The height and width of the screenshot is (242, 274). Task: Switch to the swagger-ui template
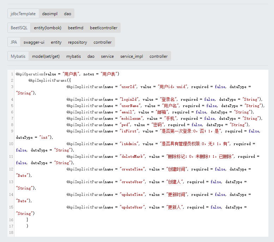34,42
